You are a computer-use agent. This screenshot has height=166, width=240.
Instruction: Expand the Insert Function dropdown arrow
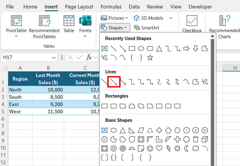[95, 58]
